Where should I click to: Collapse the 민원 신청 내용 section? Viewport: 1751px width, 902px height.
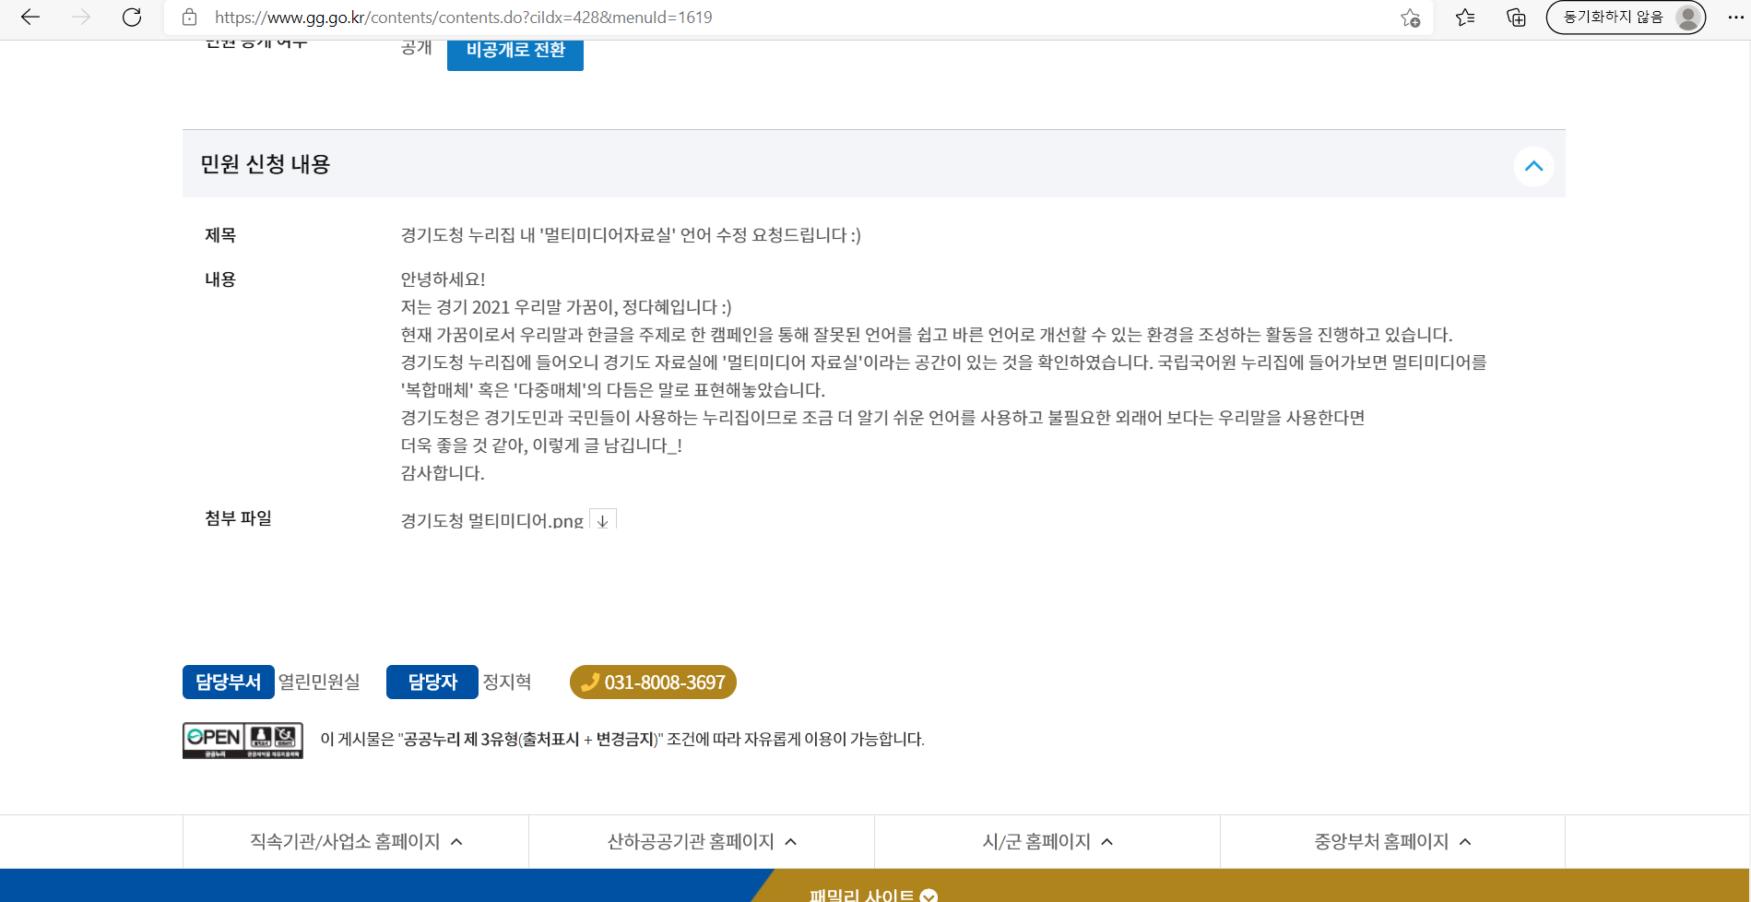pyautogui.click(x=1533, y=166)
